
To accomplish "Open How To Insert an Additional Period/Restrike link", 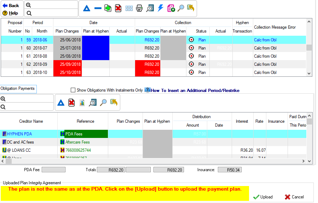I will (195, 91).
